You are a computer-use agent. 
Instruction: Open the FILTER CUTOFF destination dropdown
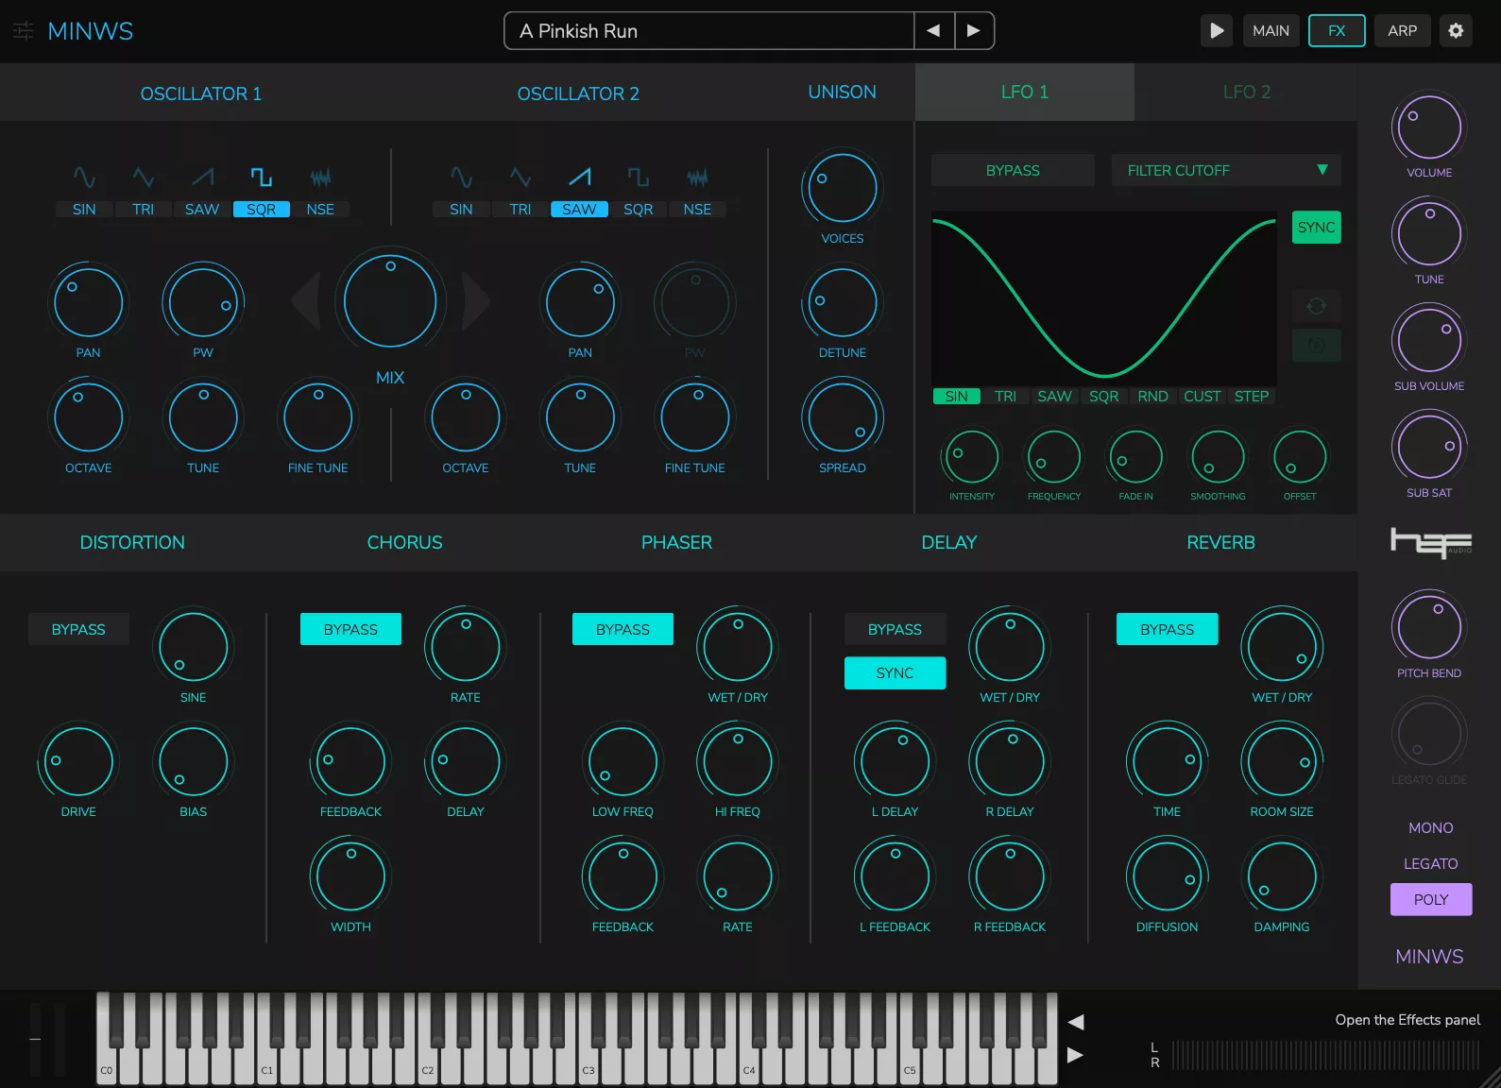[x=1225, y=170]
